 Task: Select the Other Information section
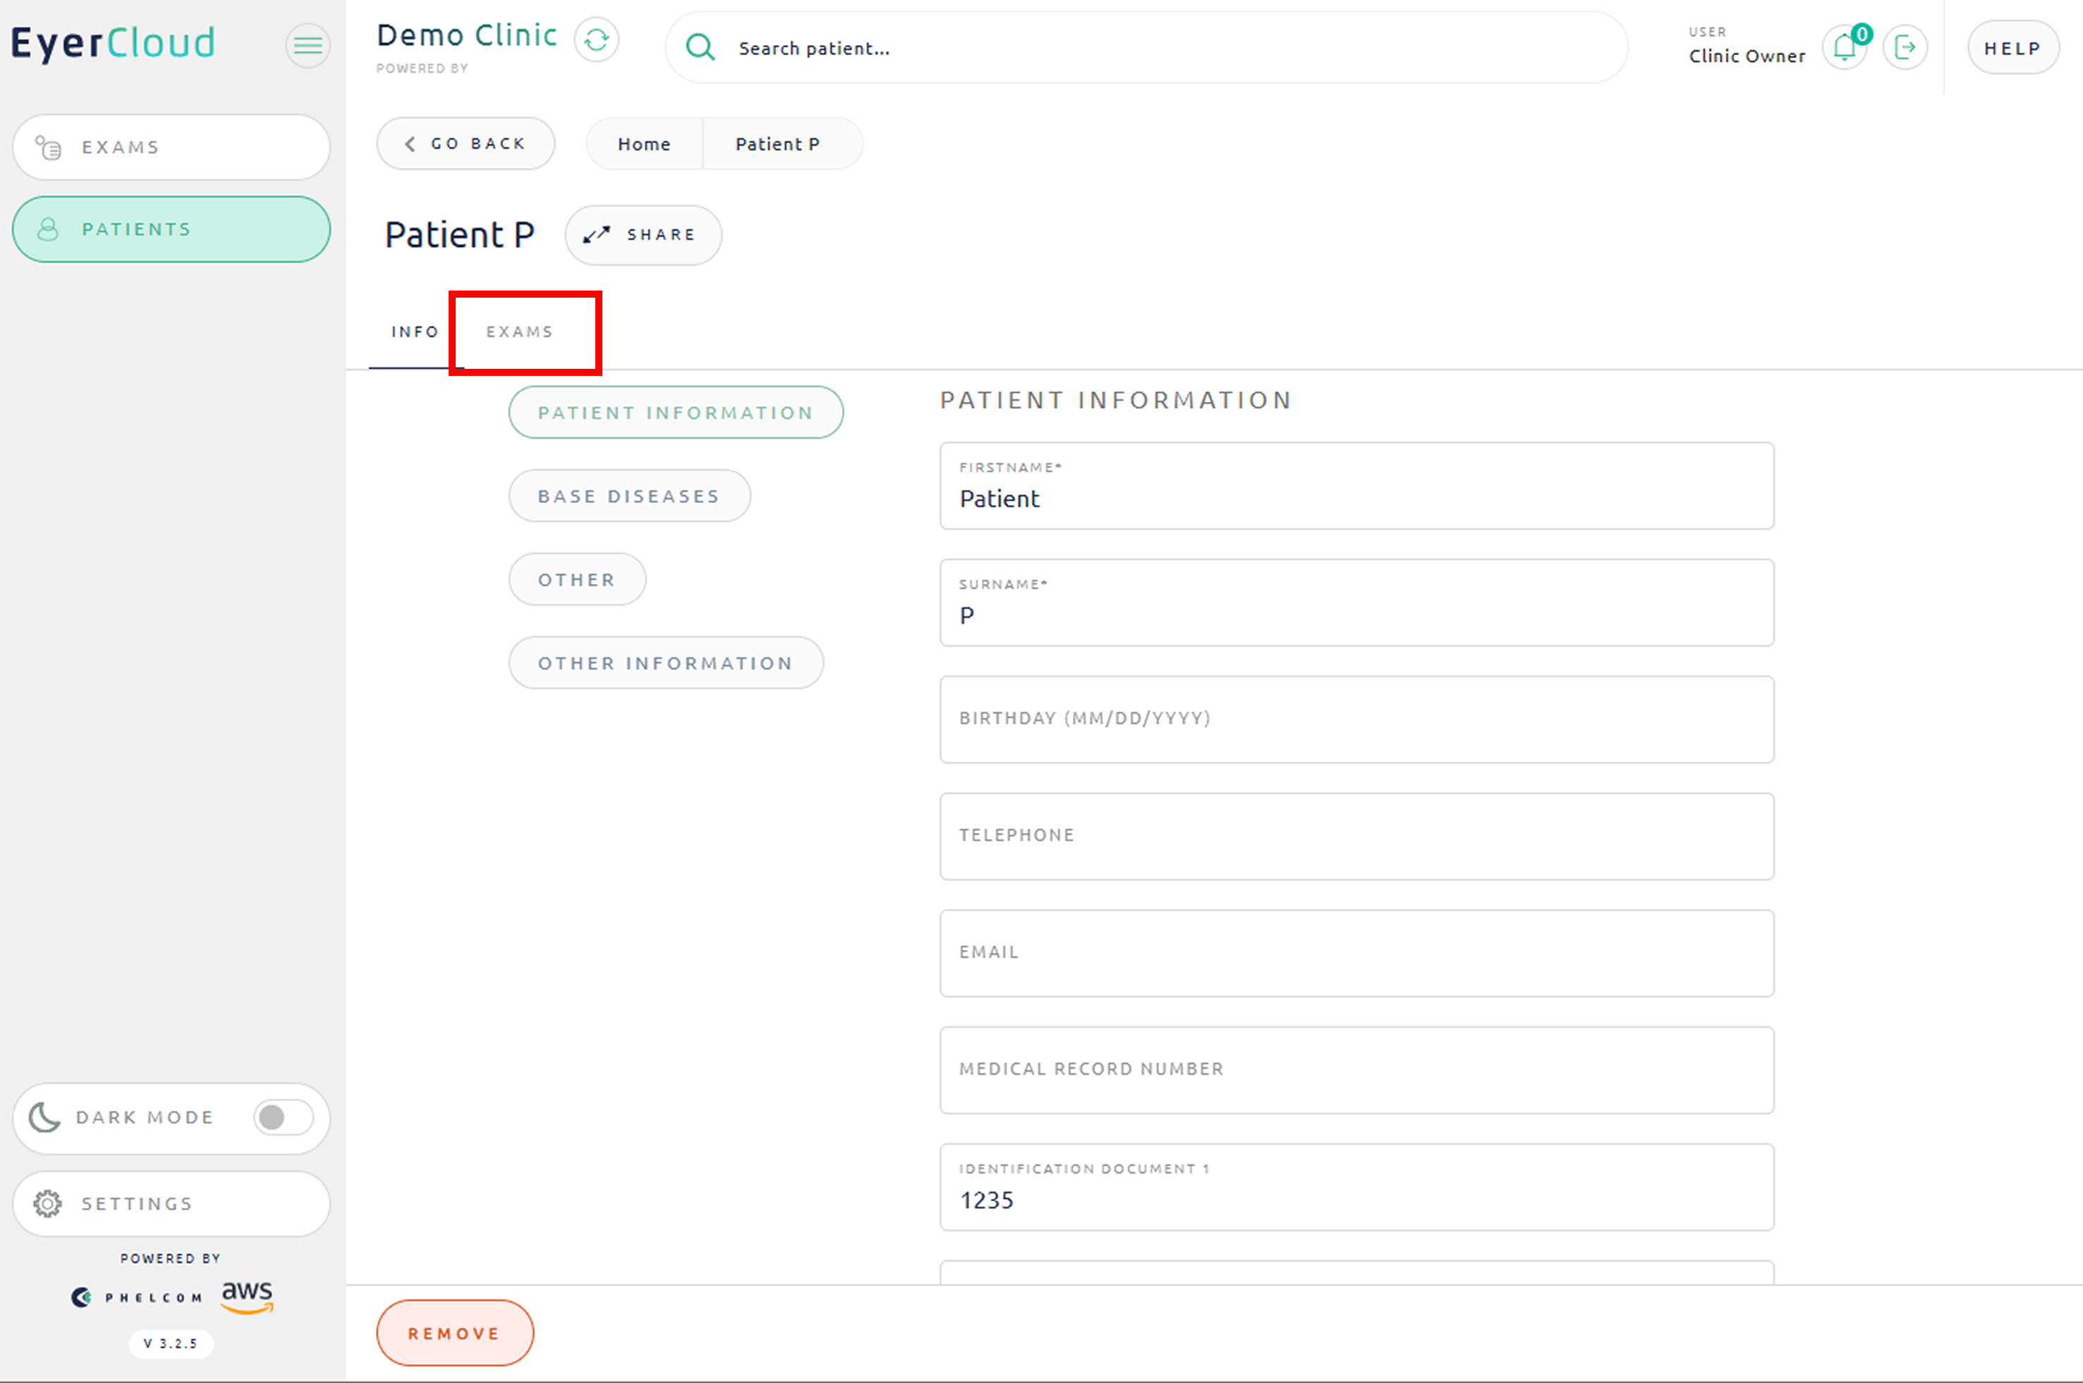[665, 662]
